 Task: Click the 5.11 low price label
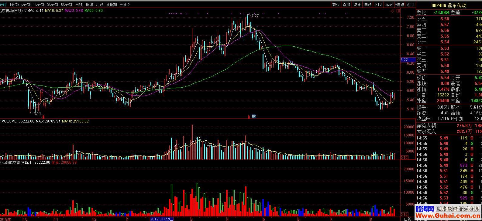tap(37, 113)
